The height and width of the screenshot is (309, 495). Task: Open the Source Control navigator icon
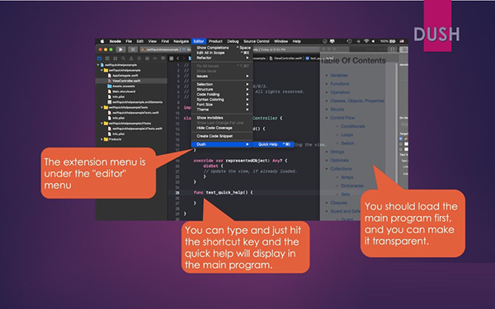(x=107, y=59)
